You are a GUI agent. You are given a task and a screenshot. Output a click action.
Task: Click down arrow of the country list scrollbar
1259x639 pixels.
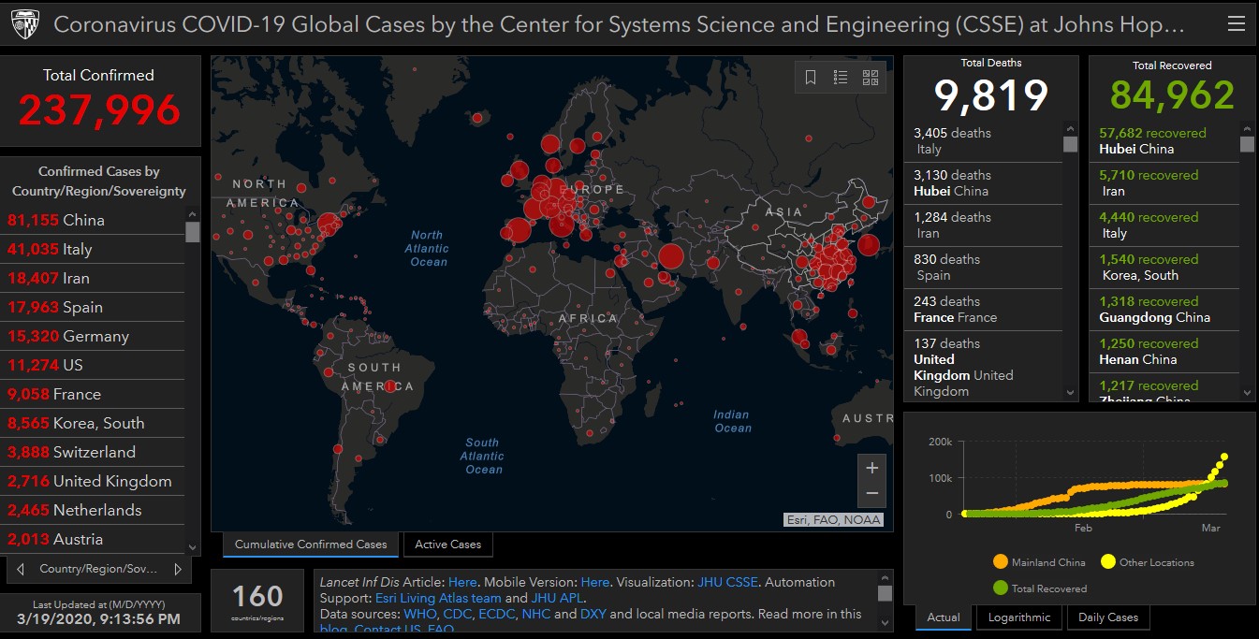(x=193, y=547)
